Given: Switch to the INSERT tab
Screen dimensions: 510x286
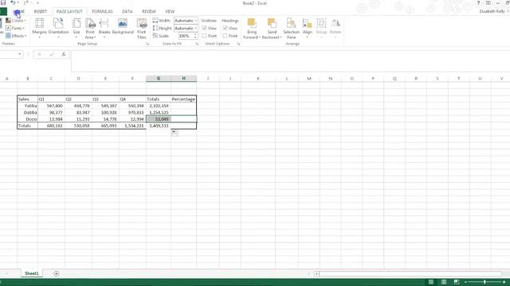Looking at the screenshot, I should point(41,11).
